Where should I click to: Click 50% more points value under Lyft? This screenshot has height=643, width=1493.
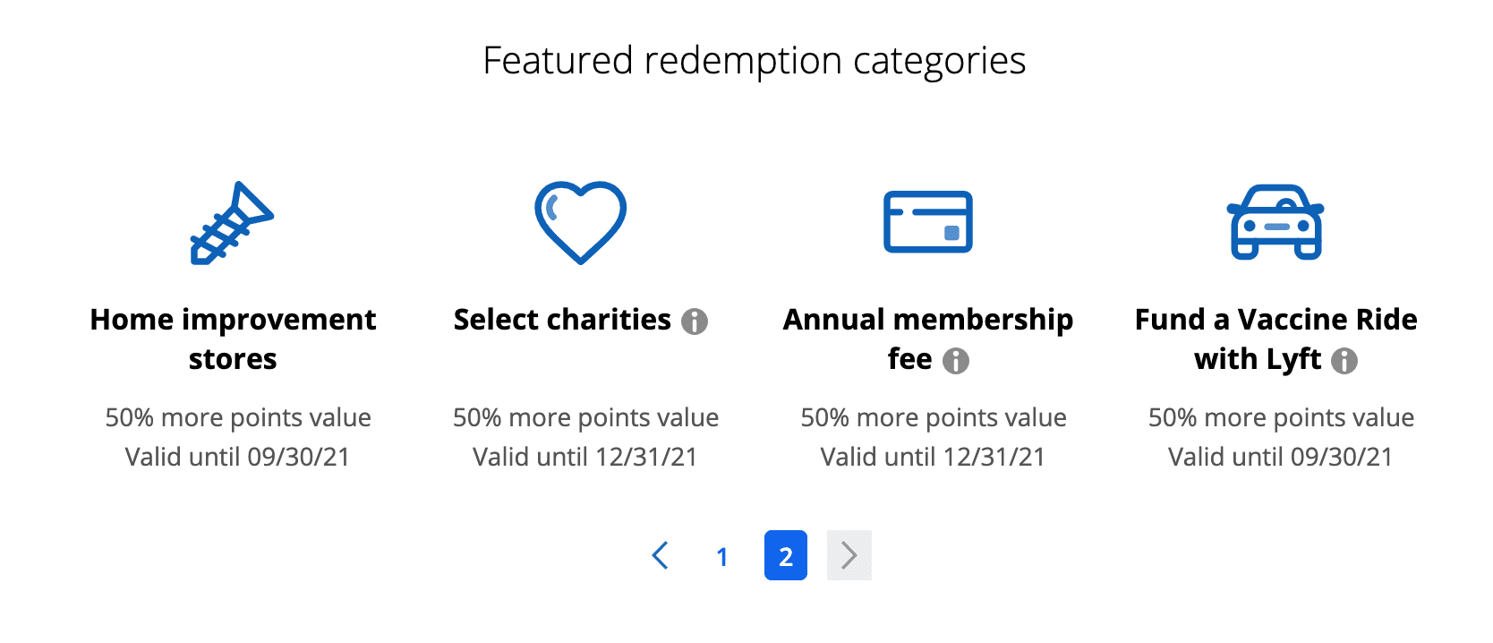click(x=1282, y=417)
